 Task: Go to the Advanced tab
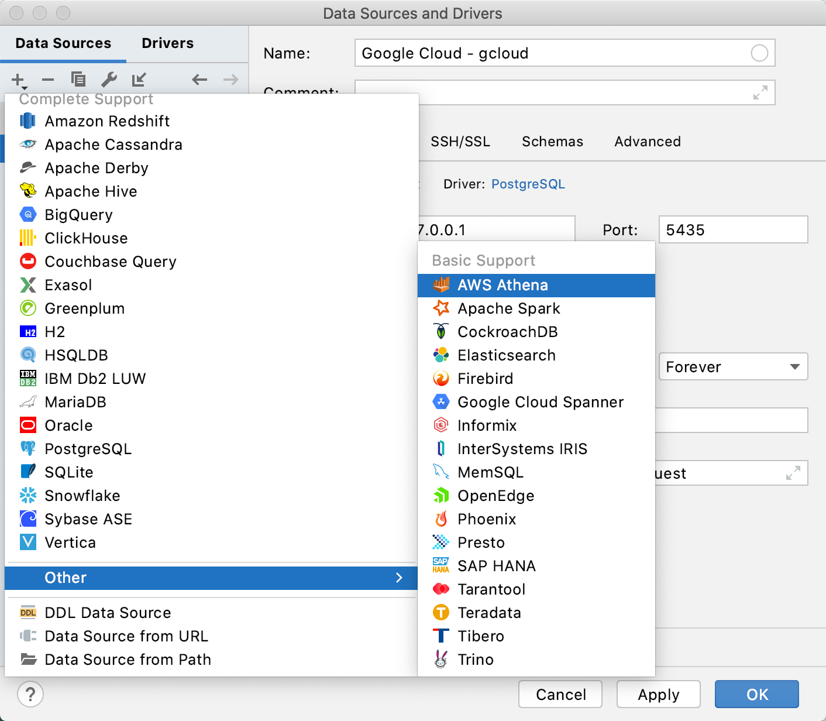(647, 142)
